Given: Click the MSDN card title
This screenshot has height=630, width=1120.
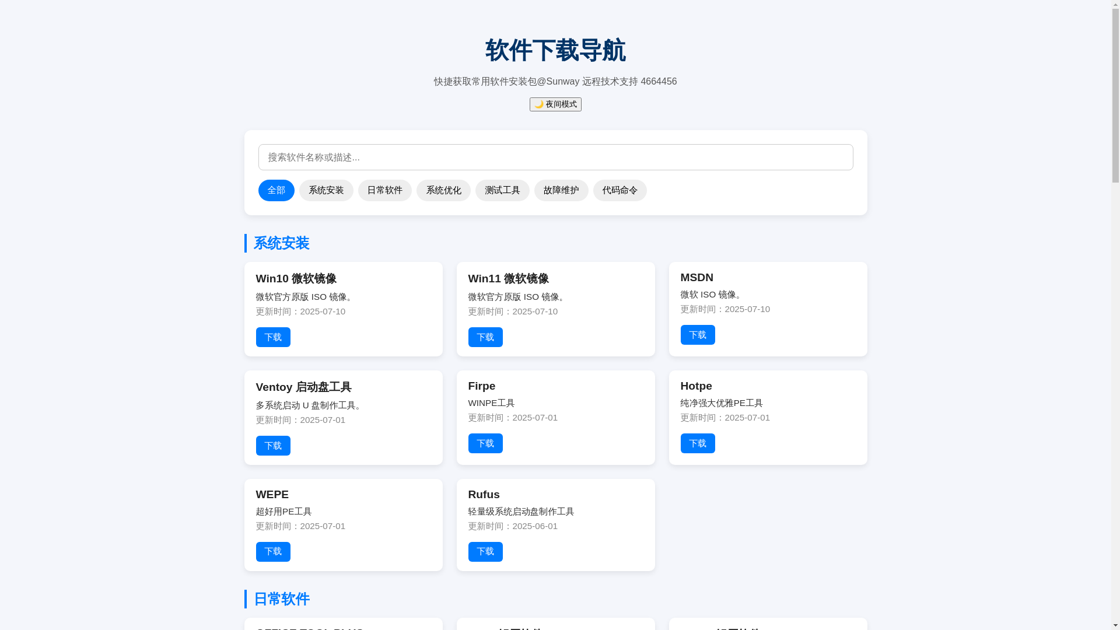Looking at the screenshot, I should (697, 278).
